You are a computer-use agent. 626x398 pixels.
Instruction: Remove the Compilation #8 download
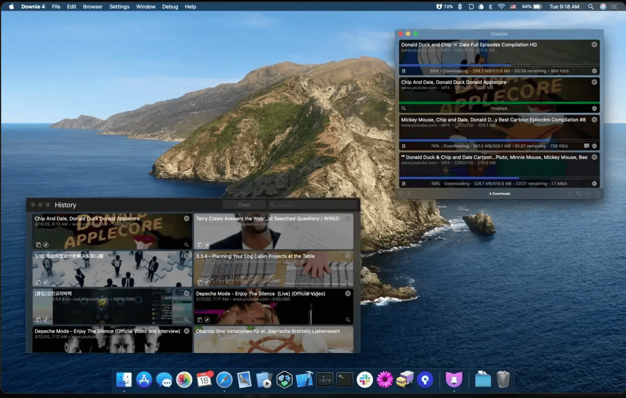click(594, 120)
